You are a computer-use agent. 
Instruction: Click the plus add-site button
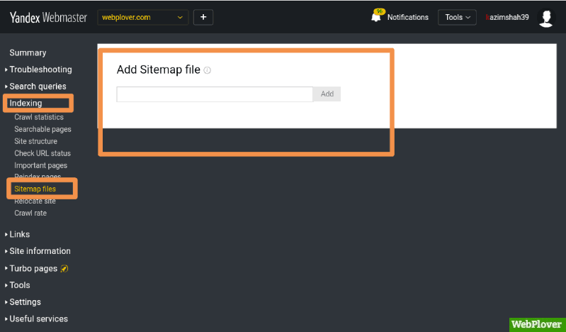coord(203,17)
